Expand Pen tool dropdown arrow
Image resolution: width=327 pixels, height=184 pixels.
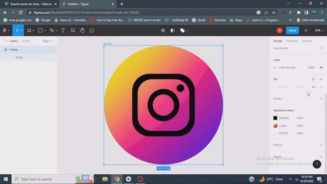[56, 31]
